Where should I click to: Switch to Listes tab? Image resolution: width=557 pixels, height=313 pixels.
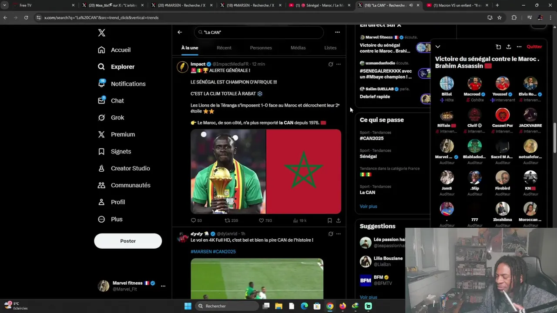pyautogui.click(x=330, y=48)
